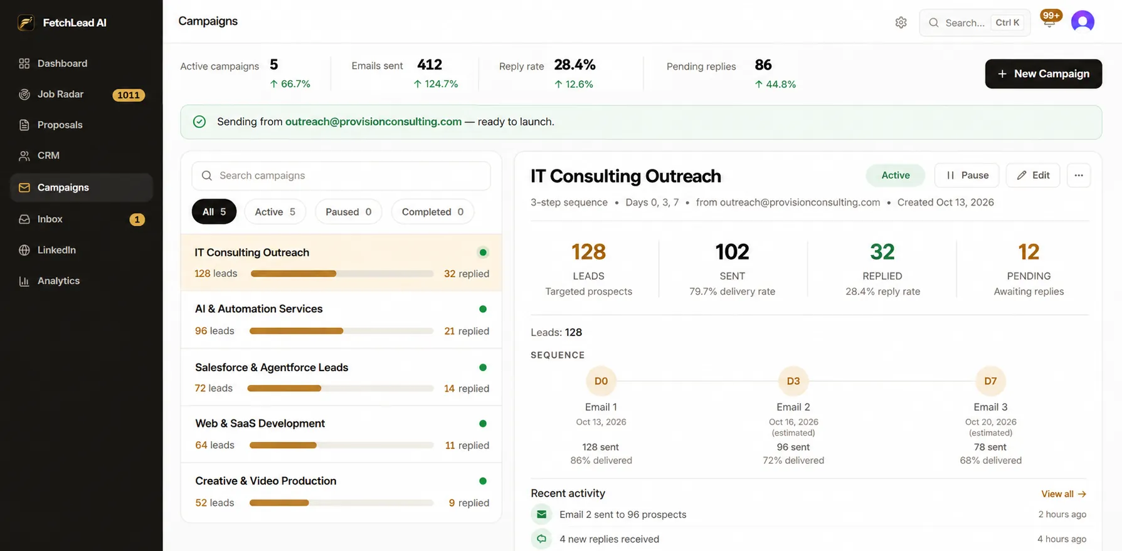Open the Salesforce & Agentforce Leads campaign
The image size is (1122, 551).
pyautogui.click(x=341, y=377)
